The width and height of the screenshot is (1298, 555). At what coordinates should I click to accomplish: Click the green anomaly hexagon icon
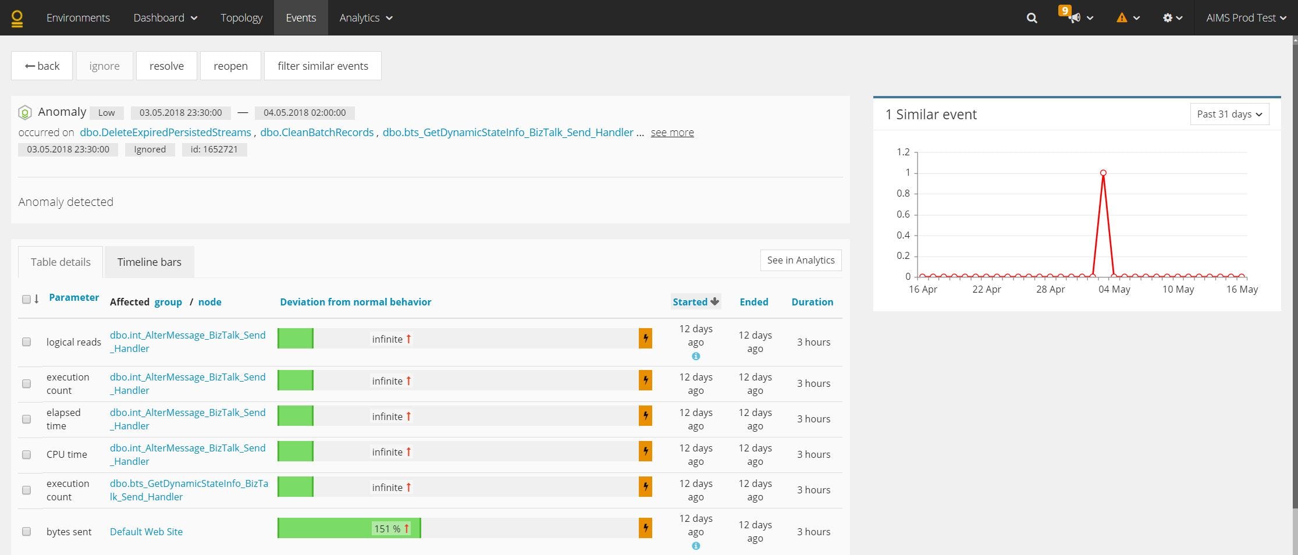click(24, 112)
